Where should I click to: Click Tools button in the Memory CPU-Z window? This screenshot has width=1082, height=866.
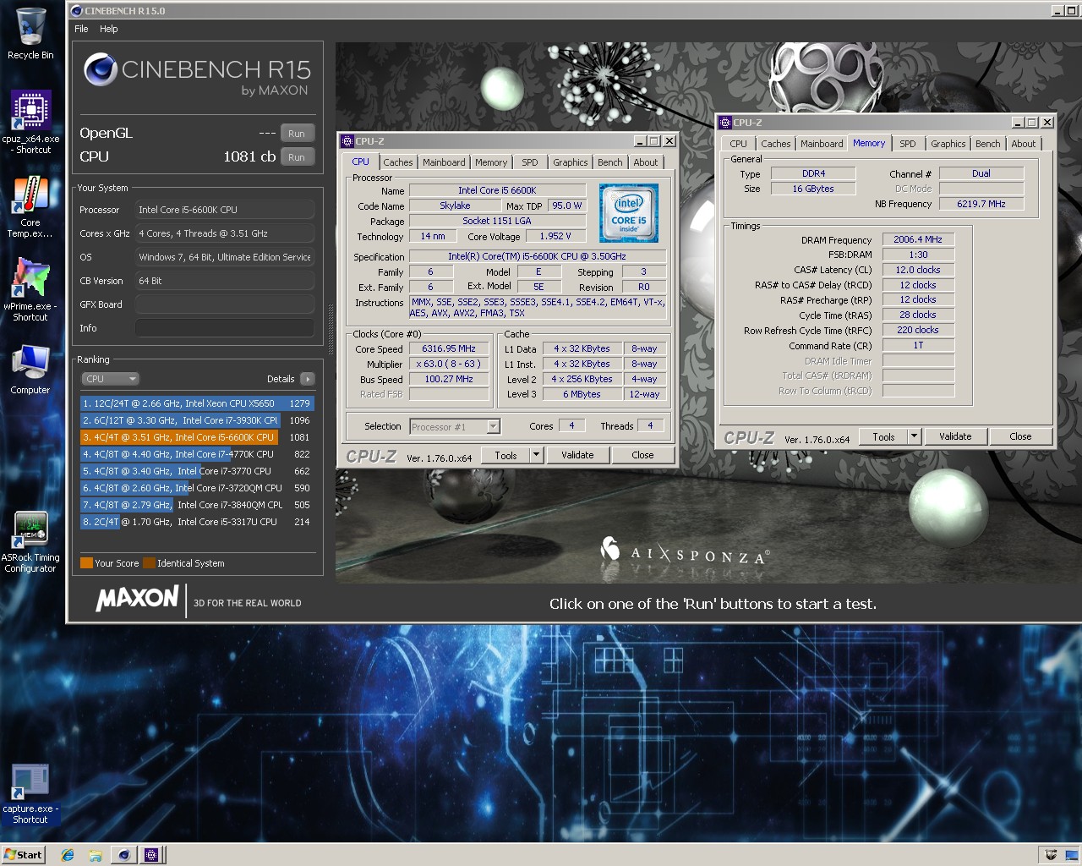pyautogui.click(x=883, y=436)
